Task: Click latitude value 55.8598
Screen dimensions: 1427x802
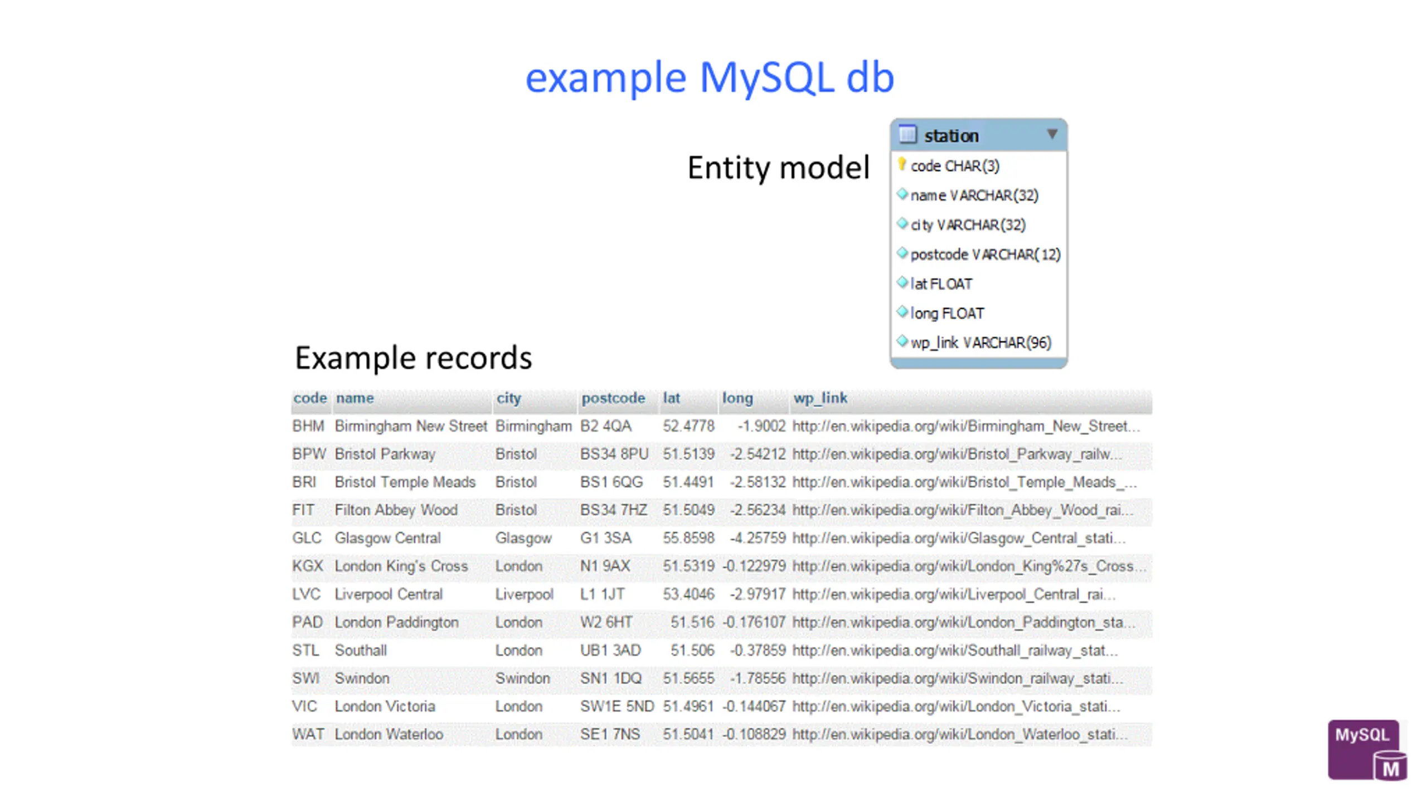Action: pos(688,539)
